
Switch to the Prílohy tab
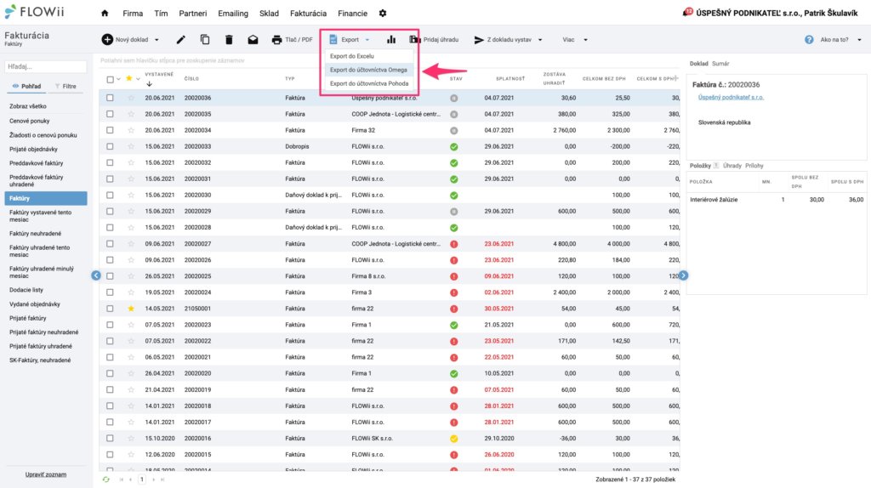click(754, 166)
